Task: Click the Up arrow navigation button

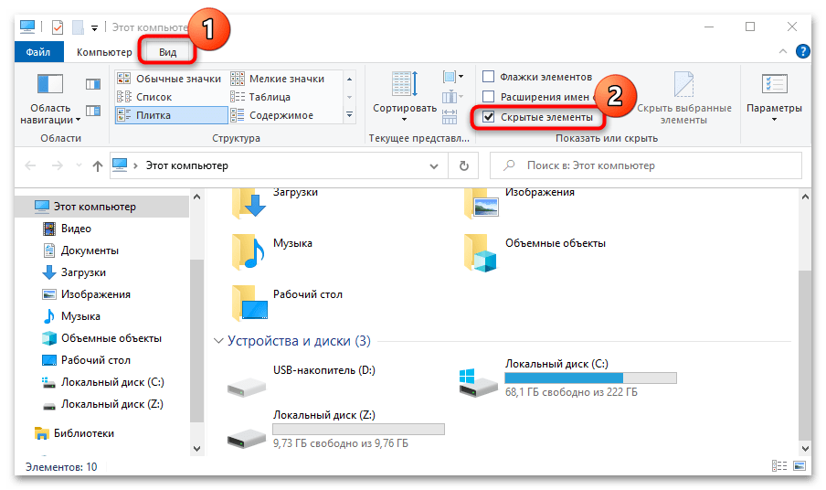Action: 98,166
